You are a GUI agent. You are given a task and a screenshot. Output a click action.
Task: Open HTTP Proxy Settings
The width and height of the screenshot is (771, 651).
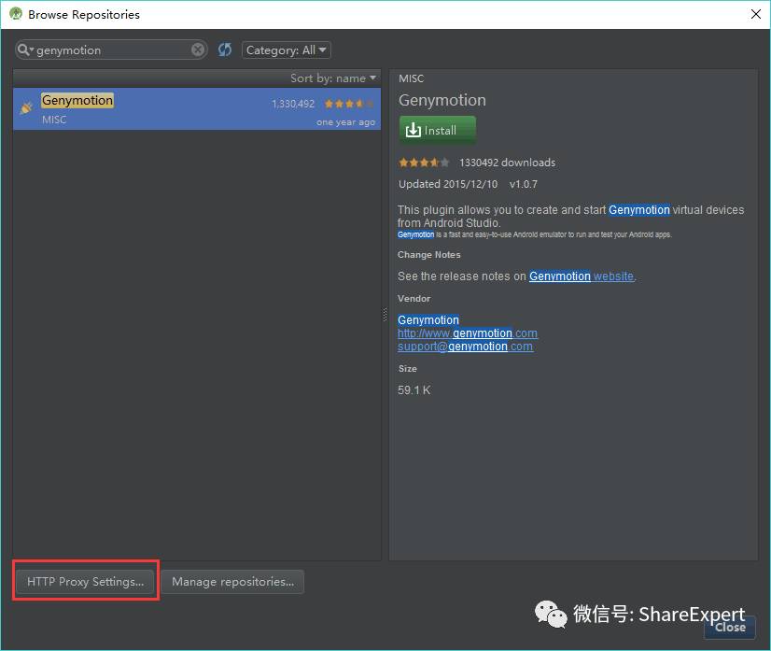click(x=85, y=582)
